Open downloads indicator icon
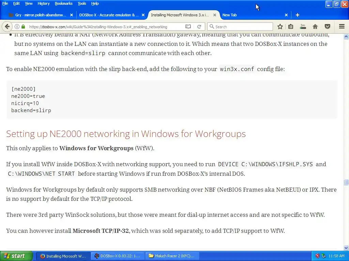Image resolution: width=349 pixels, height=261 pixels. [x=303, y=27]
